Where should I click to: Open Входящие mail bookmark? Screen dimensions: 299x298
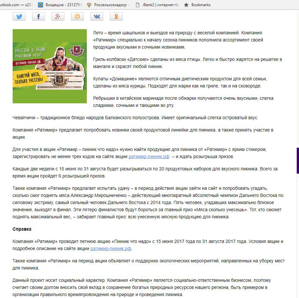coord(60,5)
